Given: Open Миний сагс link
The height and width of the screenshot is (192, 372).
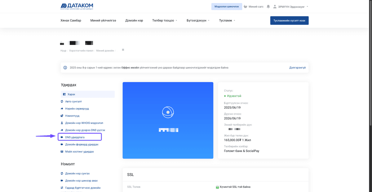Looking at the screenshot, I should (x=256, y=7).
